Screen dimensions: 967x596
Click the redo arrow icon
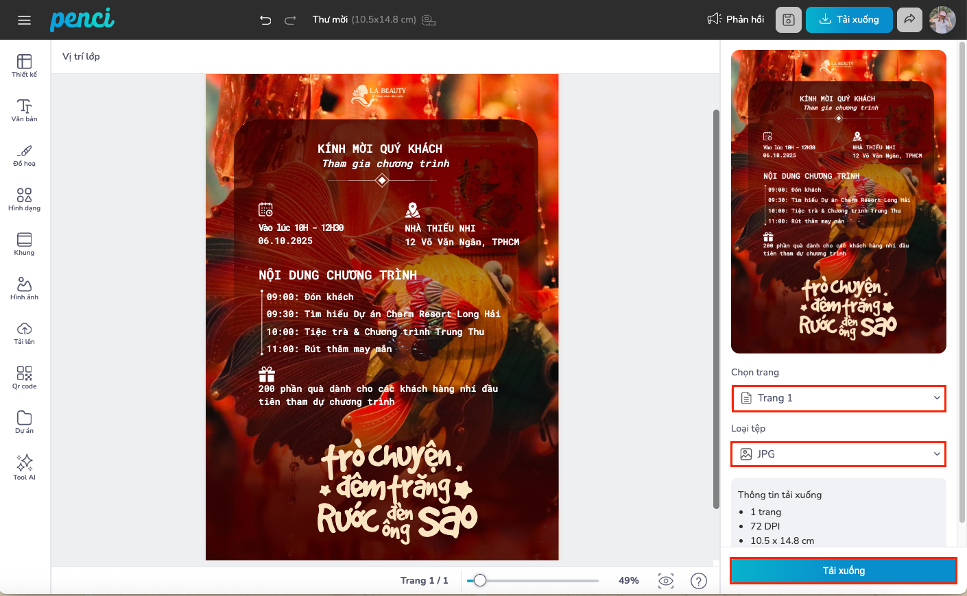tap(290, 20)
